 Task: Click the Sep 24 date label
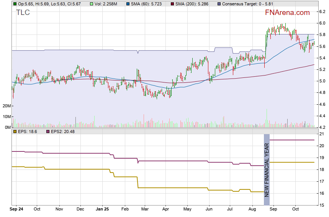[16, 210]
